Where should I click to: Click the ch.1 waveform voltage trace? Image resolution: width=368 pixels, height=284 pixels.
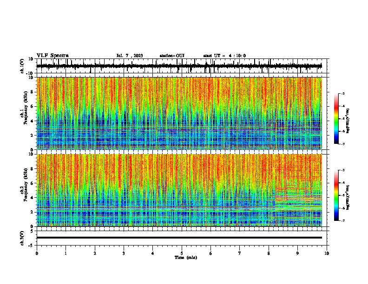[x=179, y=66]
